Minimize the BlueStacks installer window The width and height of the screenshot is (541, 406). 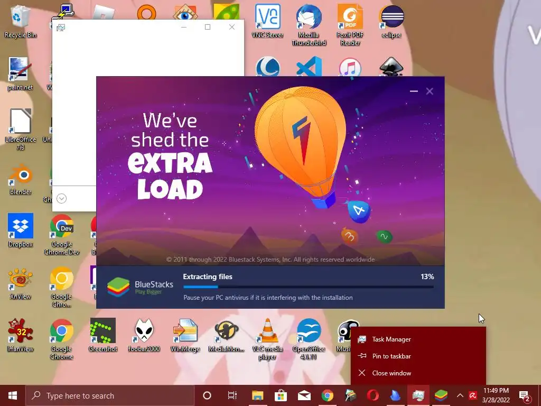[x=414, y=91]
